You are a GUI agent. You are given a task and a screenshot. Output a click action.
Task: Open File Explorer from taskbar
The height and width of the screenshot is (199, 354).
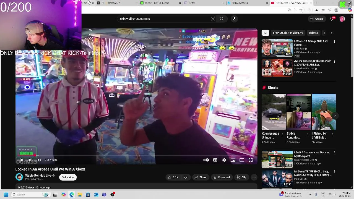coord(80,195)
